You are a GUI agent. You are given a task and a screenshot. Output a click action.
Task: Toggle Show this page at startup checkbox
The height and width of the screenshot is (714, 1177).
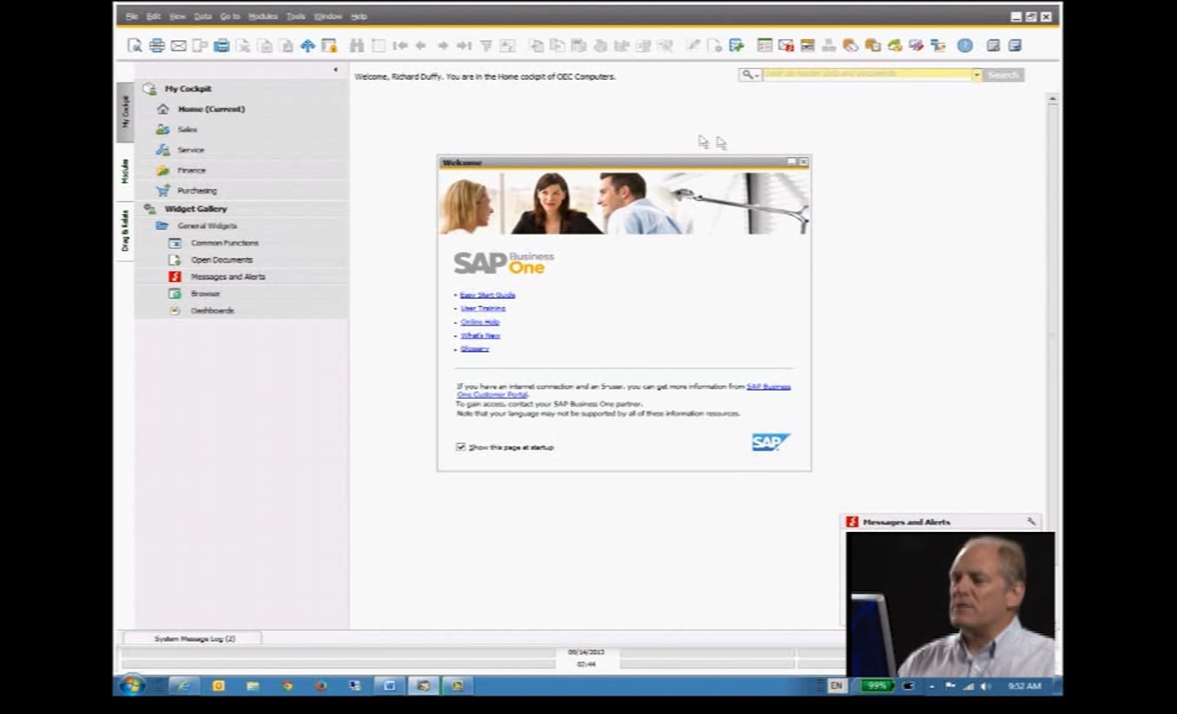461,447
